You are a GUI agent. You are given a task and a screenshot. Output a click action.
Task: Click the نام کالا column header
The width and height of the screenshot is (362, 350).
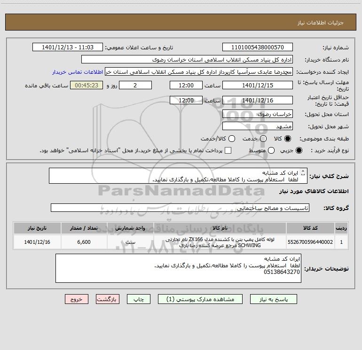(220, 228)
